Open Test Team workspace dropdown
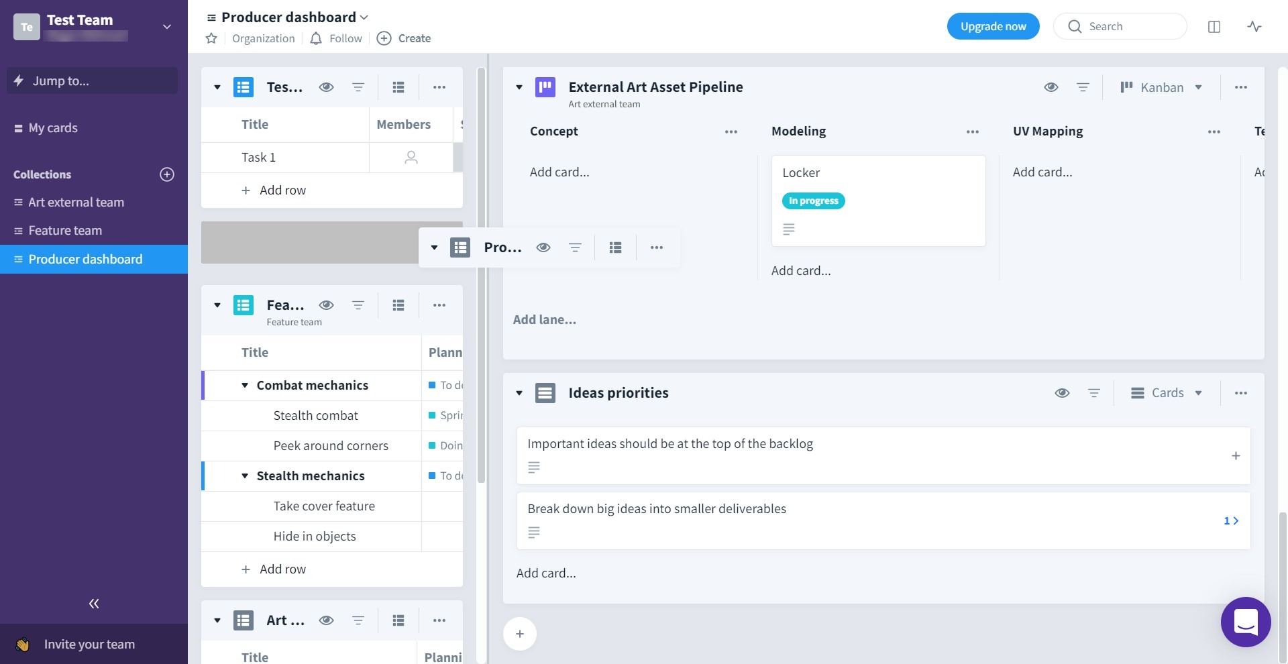This screenshot has width=1288, height=664. (167, 27)
